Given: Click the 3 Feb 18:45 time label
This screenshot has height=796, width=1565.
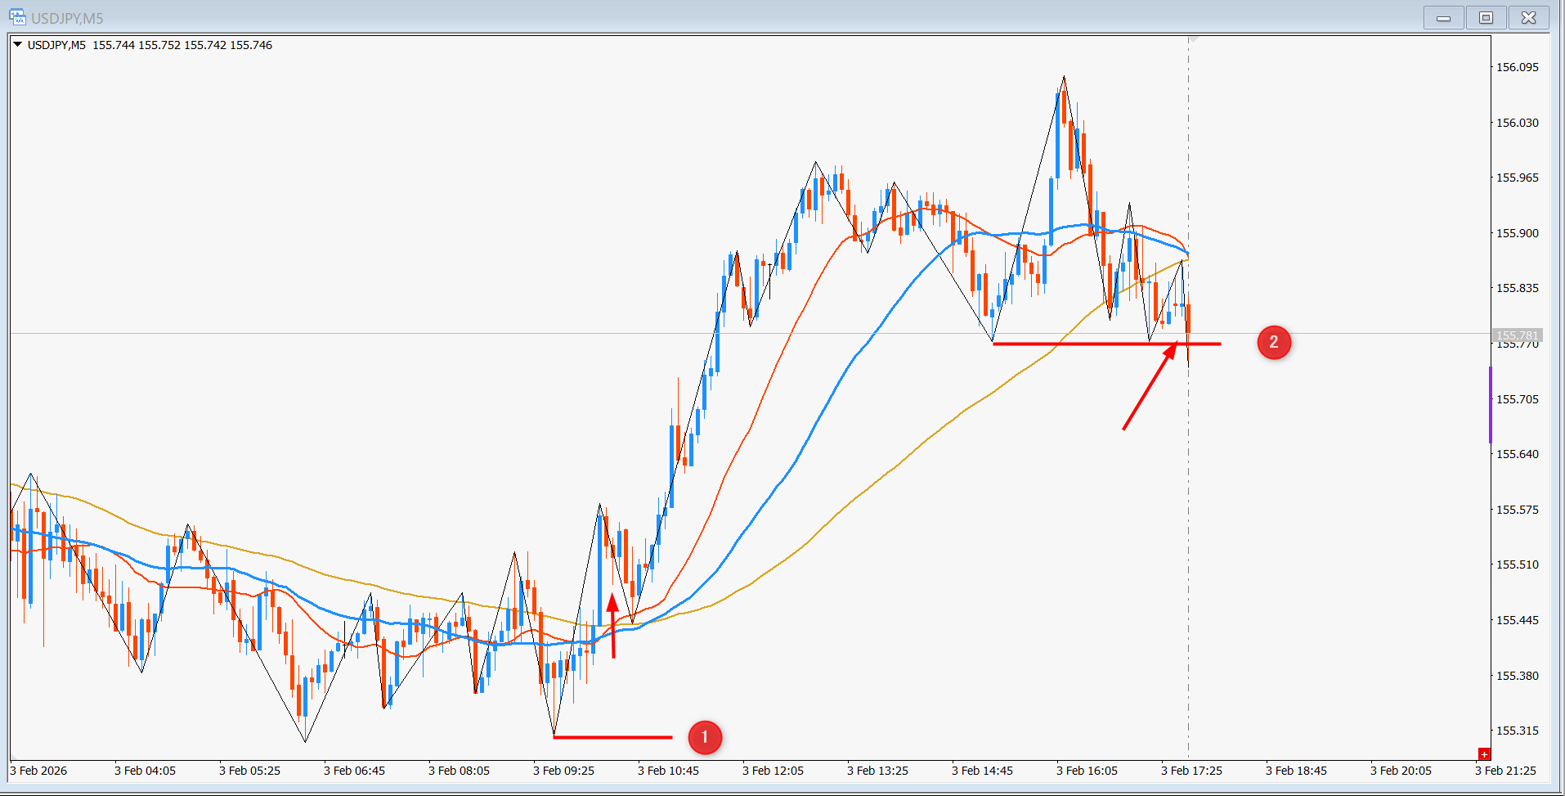Looking at the screenshot, I should coord(1296,771).
